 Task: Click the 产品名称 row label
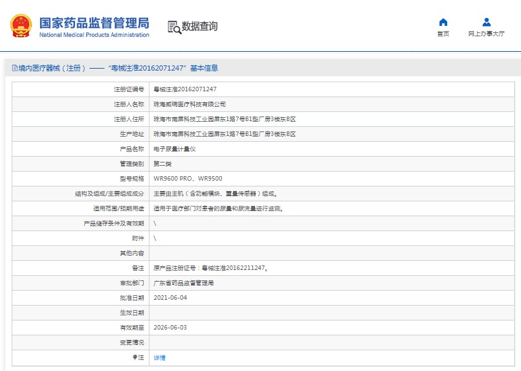(132, 149)
